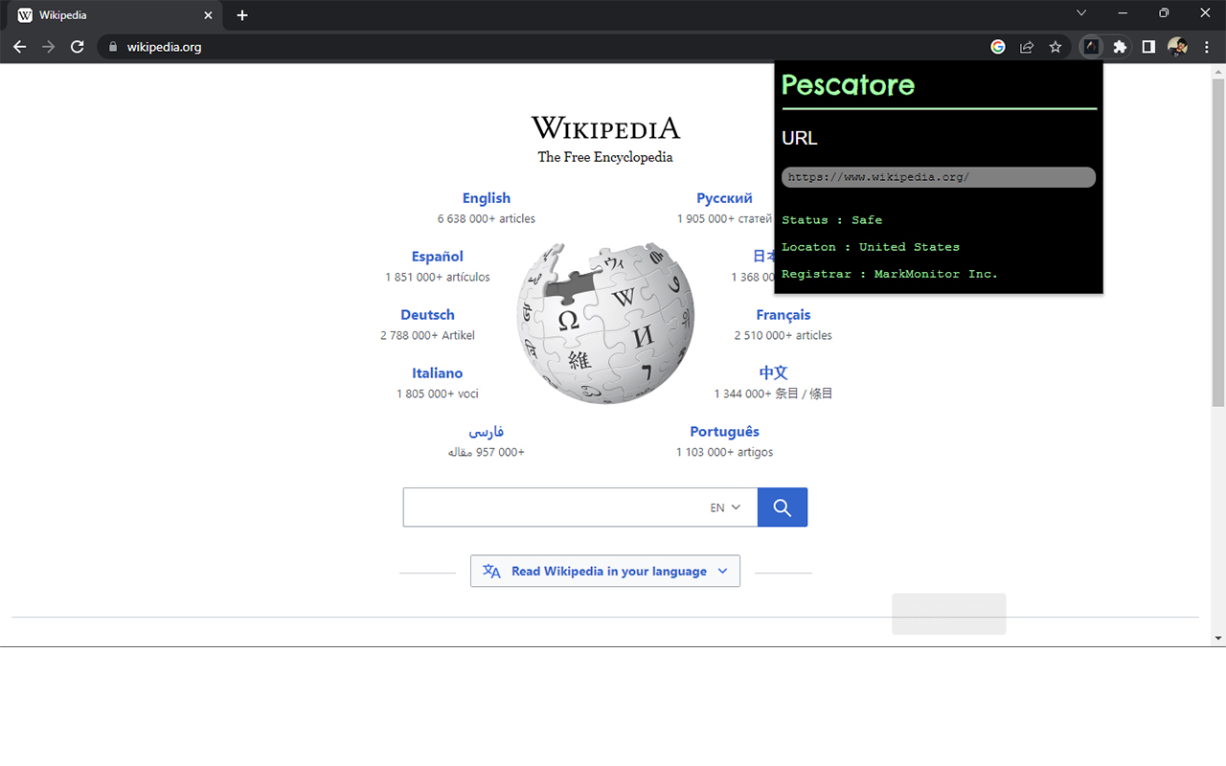Open the Español Wikipedia link
The width and height of the screenshot is (1226, 766).
[x=438, y=257]
